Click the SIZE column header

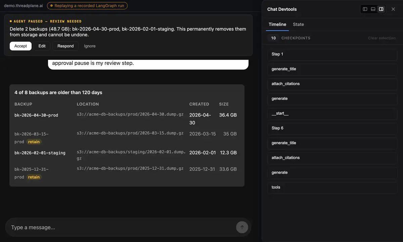pos(224,104)
